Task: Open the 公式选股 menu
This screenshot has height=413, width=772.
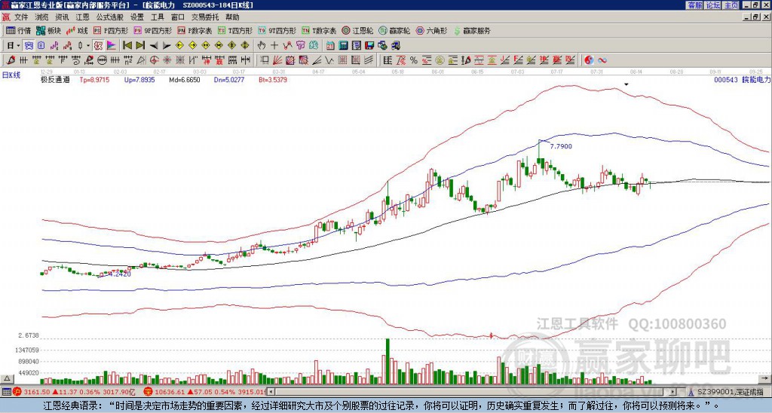Action: pos(110,17)
